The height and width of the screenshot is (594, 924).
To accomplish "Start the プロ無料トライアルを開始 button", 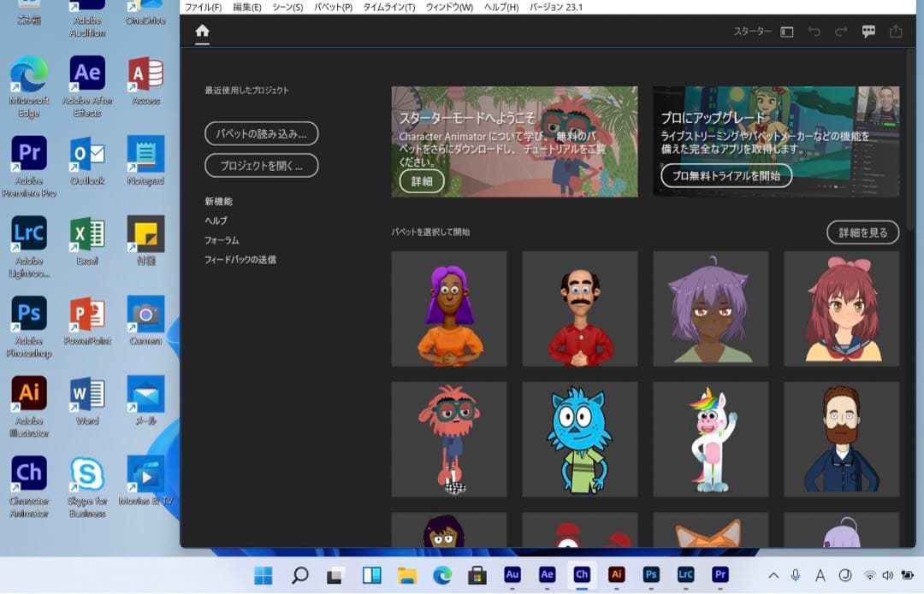I will 726,175.
